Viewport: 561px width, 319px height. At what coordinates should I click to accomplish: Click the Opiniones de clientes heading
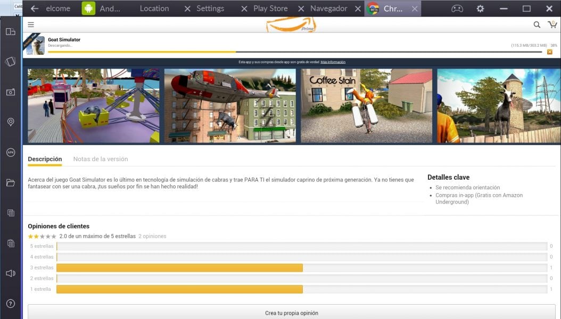coord(59,226)
